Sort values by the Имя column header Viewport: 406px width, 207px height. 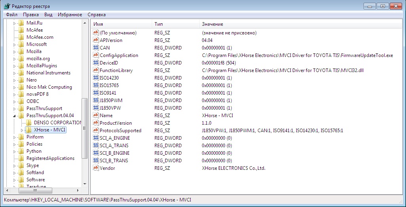121,24
